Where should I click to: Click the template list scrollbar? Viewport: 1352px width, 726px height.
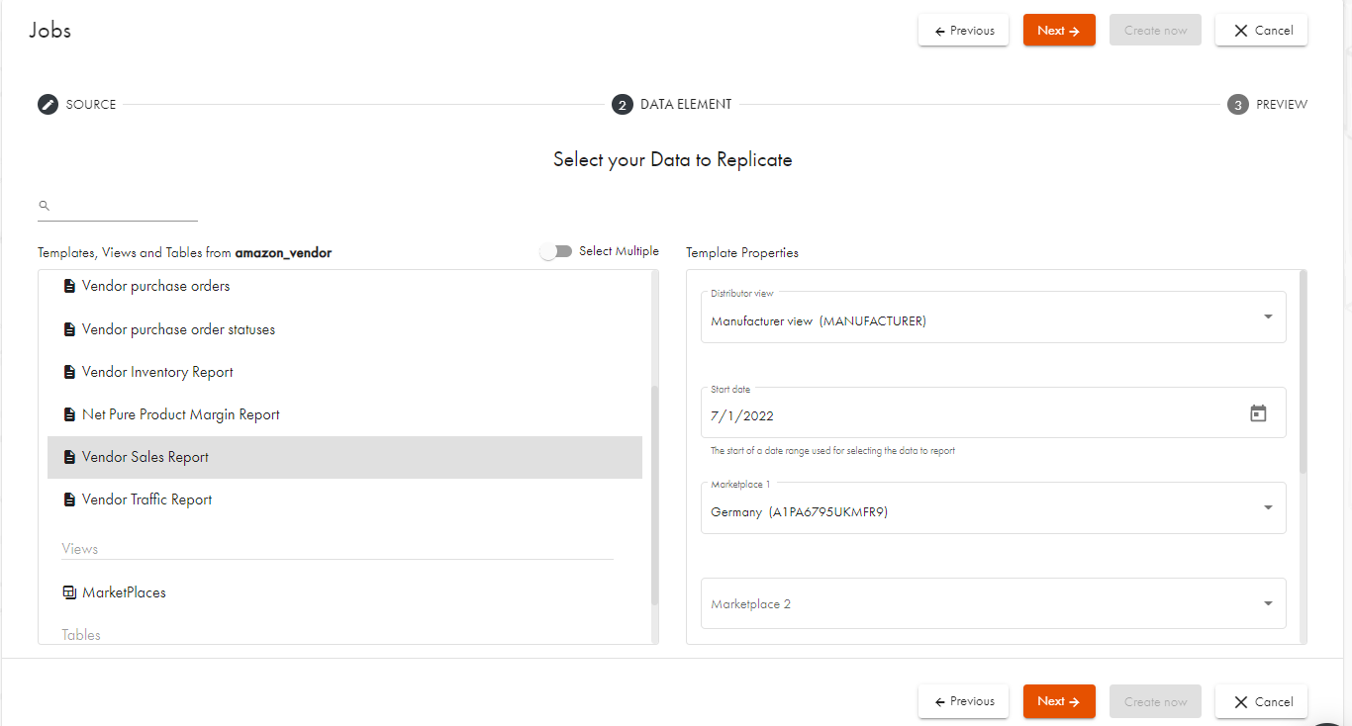pos(654,495)
